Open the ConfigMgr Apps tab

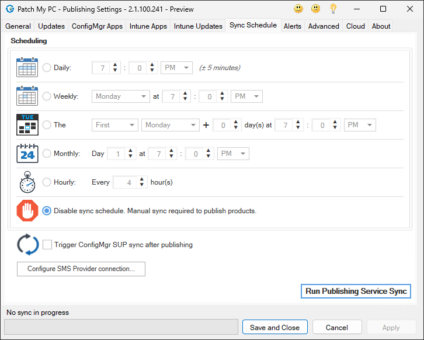click(97, 26)
